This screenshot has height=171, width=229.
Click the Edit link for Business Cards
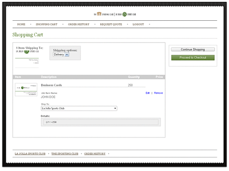pyautogui.click(x=147, y=93)
